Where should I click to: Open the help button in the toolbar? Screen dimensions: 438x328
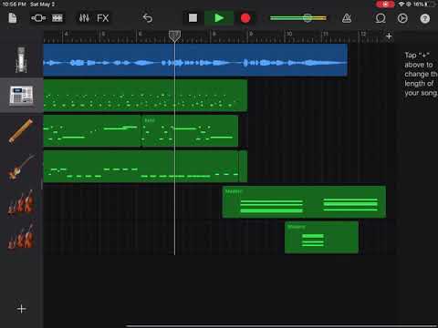click(425, 18)
